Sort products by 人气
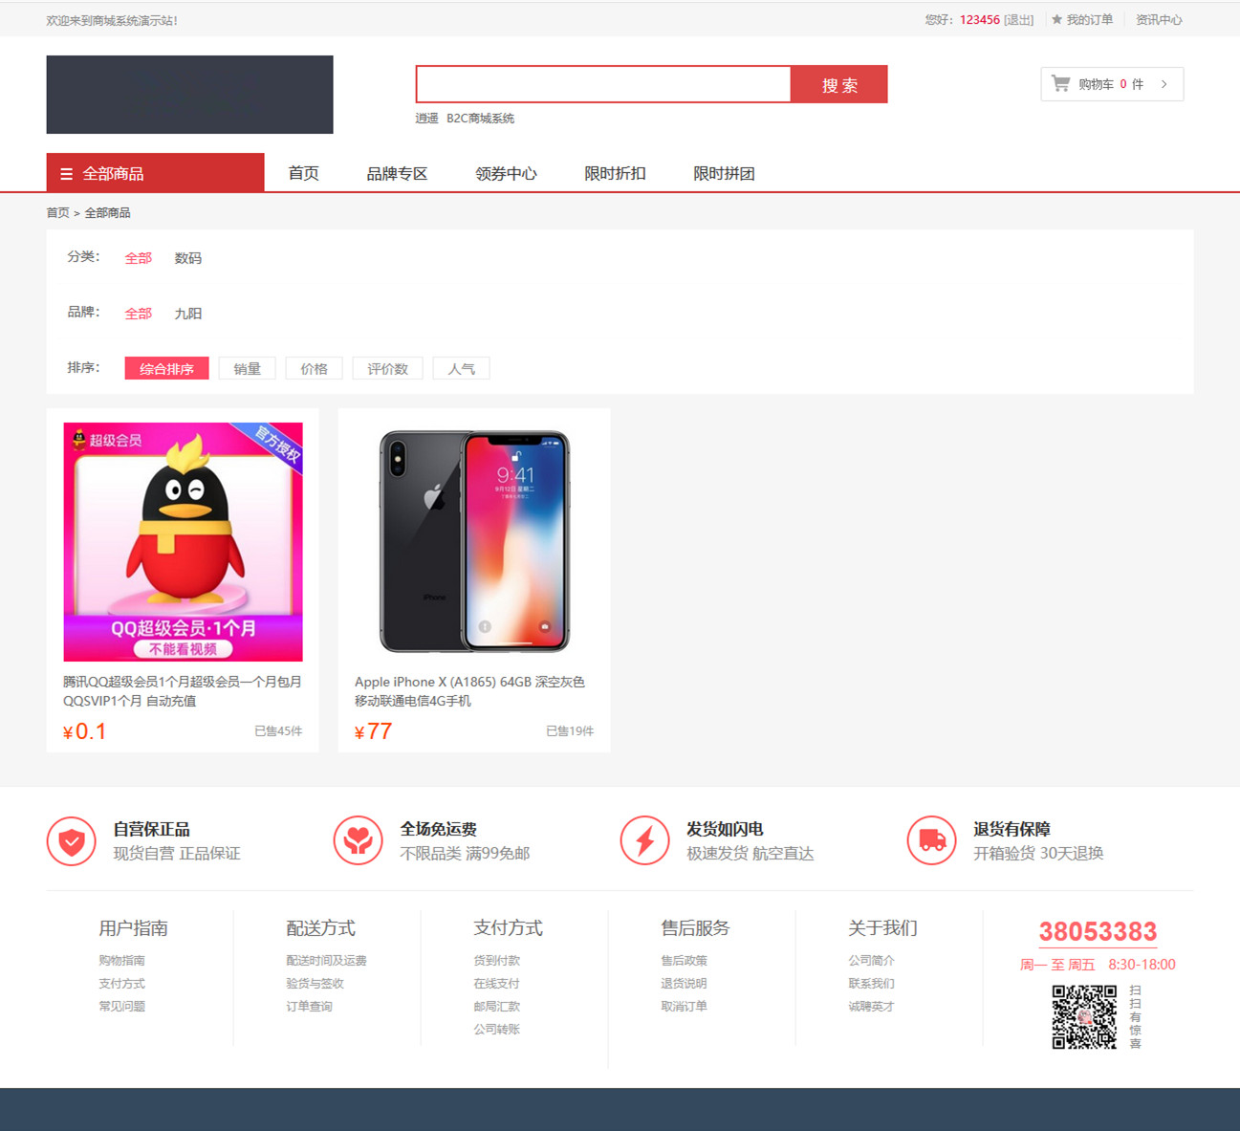This screenshot has width=1240, height=1131. (461, 369)
